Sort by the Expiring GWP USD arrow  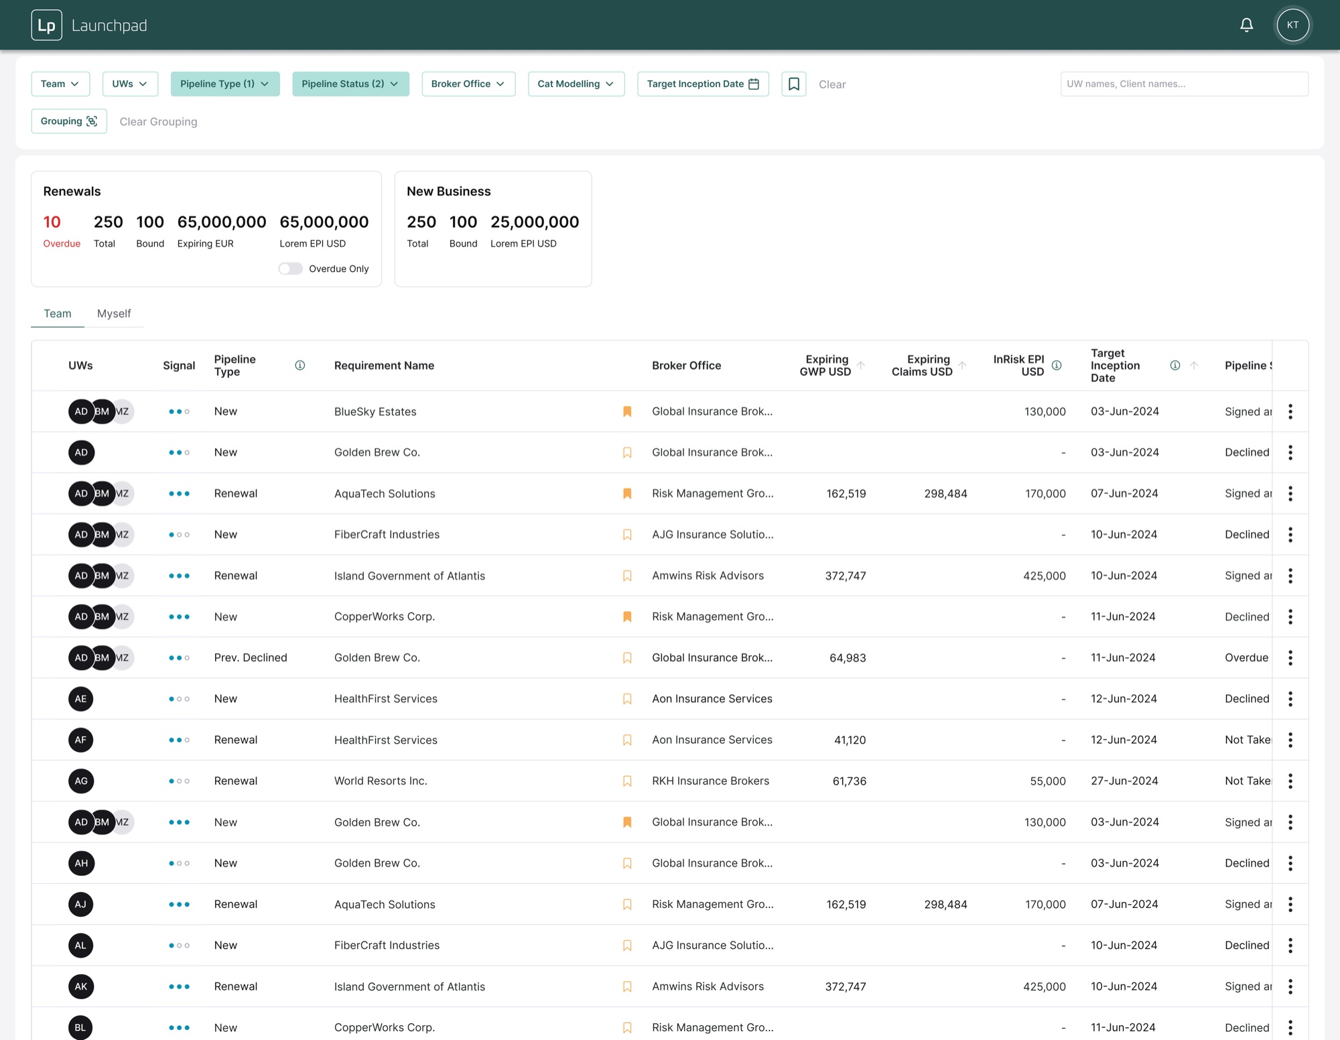click(x=861, y=365)
